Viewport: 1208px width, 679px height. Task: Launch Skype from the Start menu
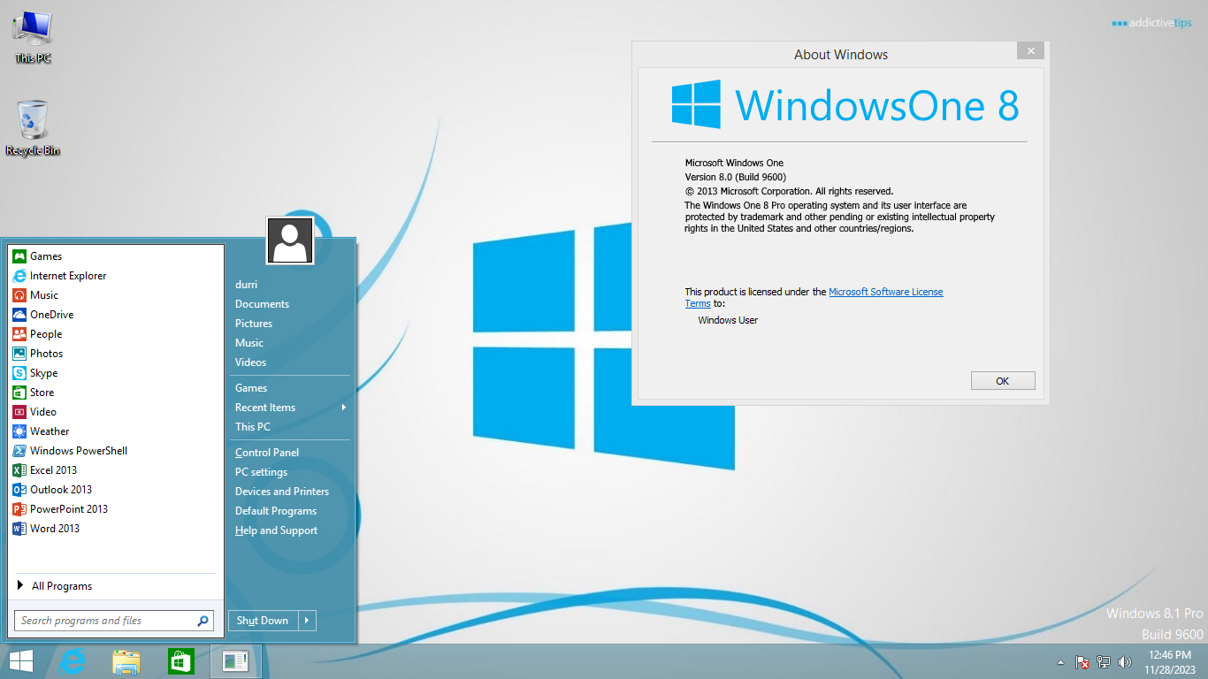coord(116,373)
